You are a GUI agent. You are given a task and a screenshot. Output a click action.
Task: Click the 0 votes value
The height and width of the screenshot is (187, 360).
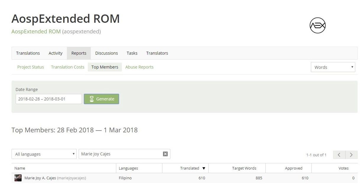[x=353, y=178]
